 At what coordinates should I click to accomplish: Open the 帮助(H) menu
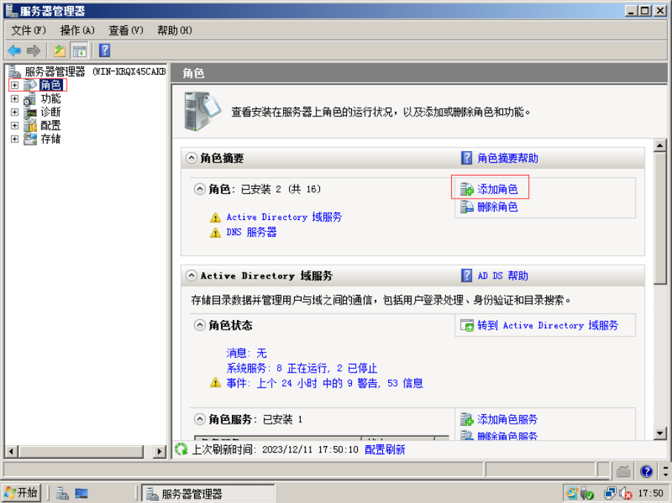click(174, 30)
